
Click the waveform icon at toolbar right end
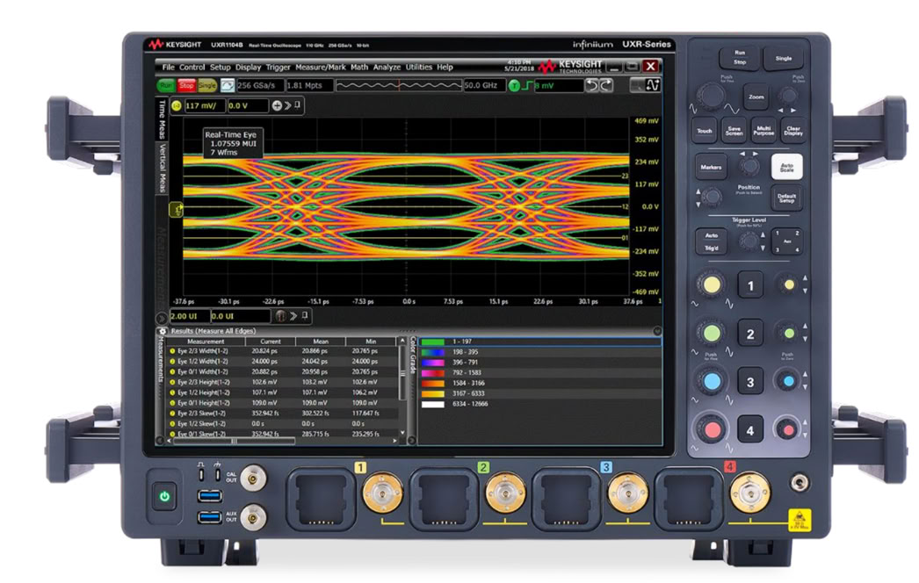(652, 85)
